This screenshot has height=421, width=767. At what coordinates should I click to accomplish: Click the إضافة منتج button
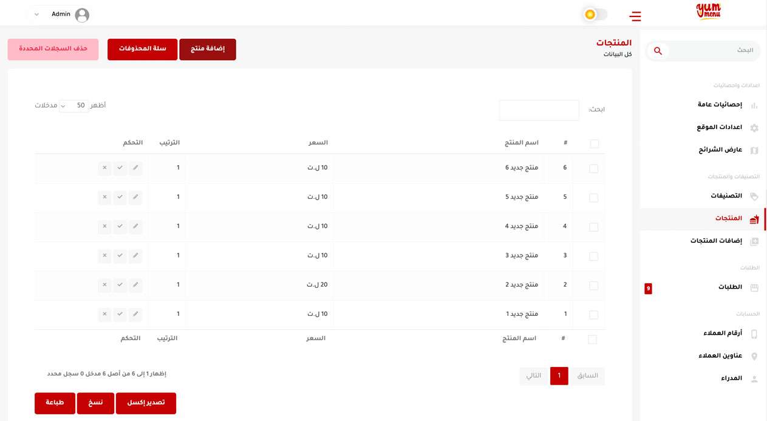pyautogui.click(x=208, y=49)
